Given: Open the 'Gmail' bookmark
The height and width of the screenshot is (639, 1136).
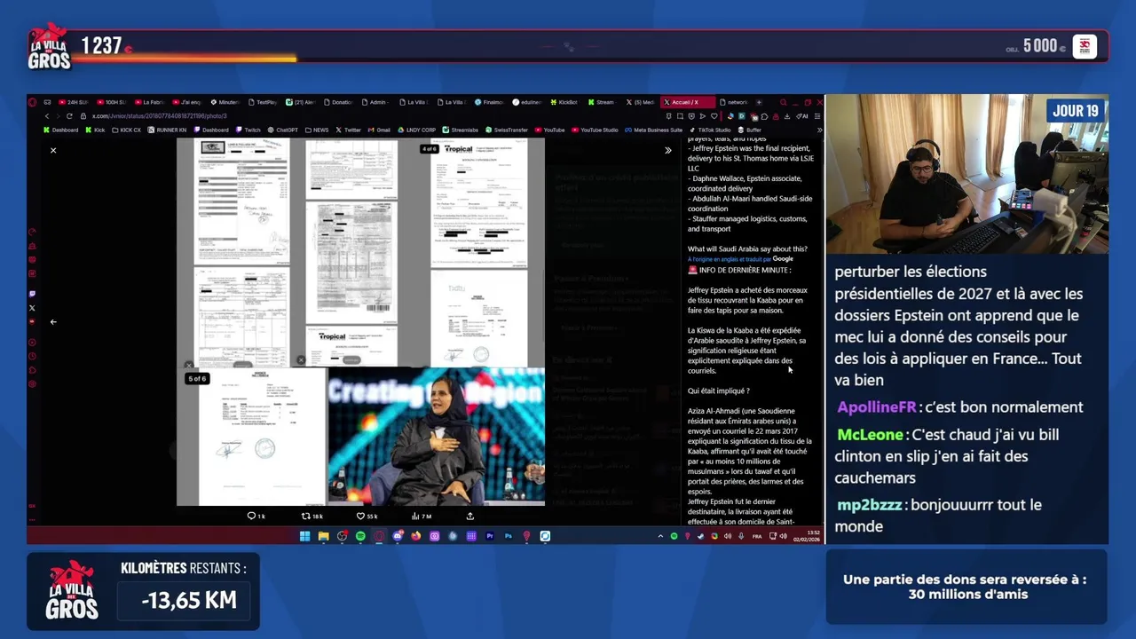Looking at the screenshot, I should coord(379,130).
